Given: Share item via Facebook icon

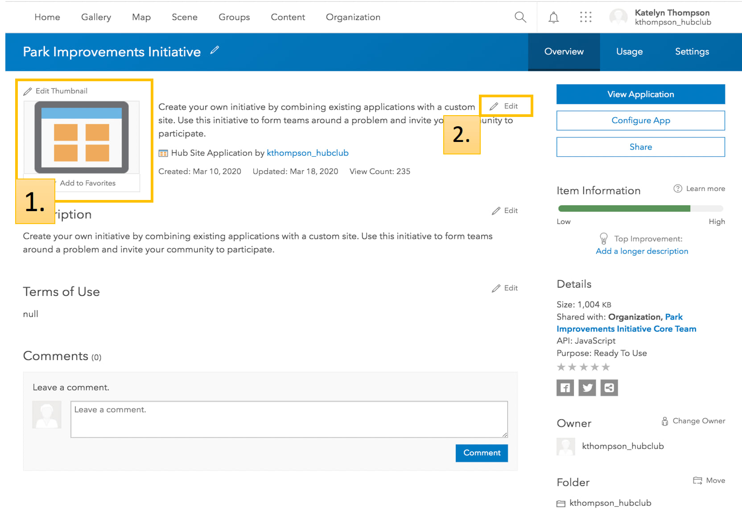Looking at the screenshot, I should [565, 387].
